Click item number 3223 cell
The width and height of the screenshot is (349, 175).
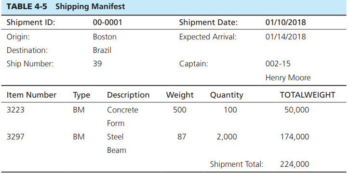tap(15, 110)
